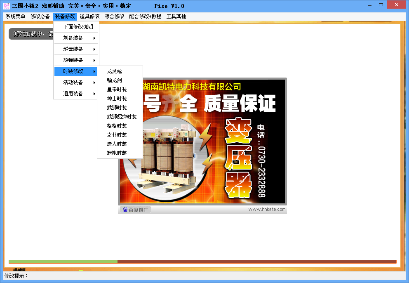Screen dimensions: 409x283
Task: Click the 百度推广 badge
Action: click(136, 210)
